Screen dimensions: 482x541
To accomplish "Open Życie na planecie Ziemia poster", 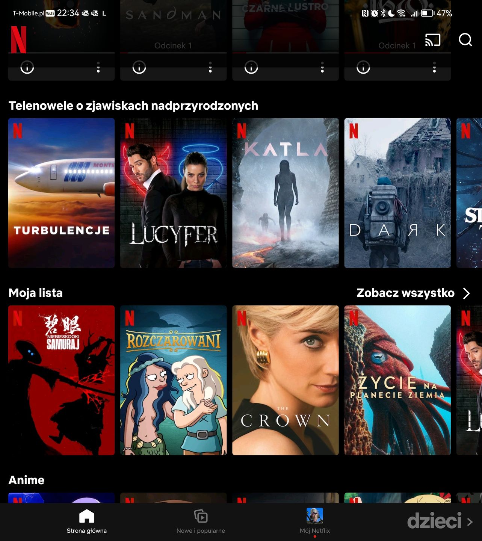I will [397, 380].
